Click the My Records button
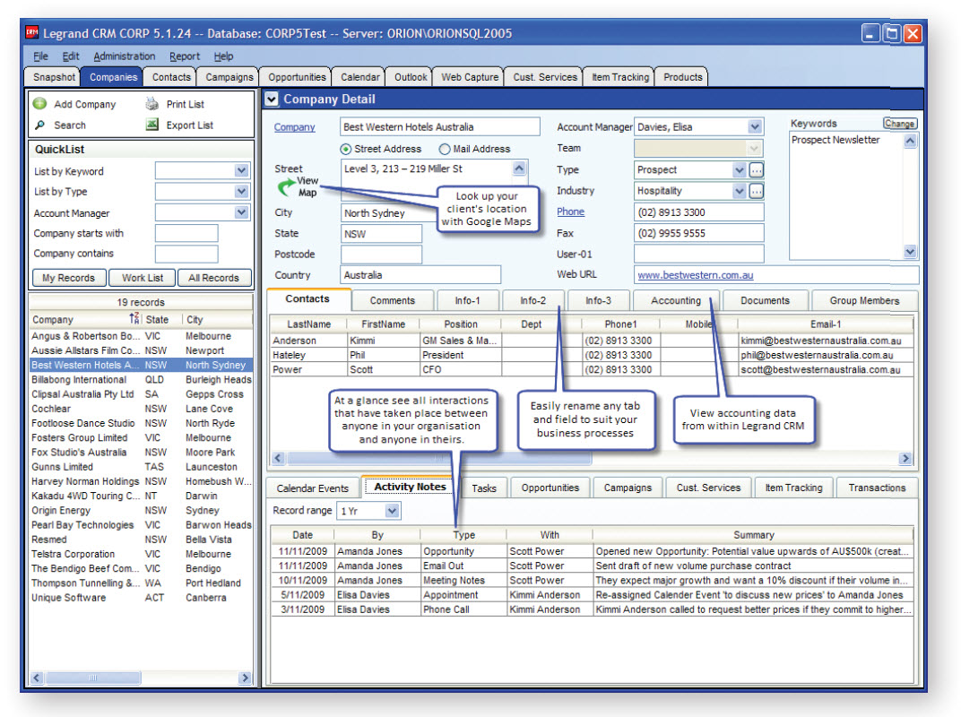 [x=69, y=278]
